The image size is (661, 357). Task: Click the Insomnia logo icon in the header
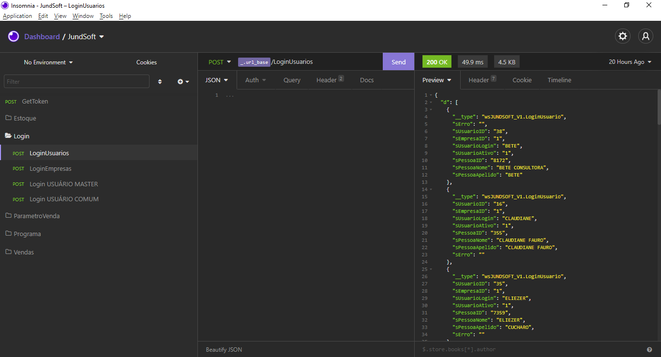click(14, 37)
